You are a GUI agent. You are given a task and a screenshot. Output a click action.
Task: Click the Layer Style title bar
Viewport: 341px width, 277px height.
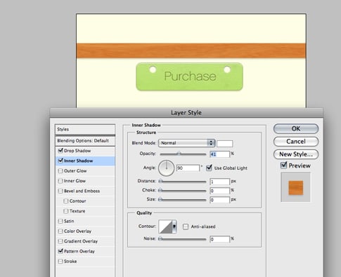[x=186, y=113]
